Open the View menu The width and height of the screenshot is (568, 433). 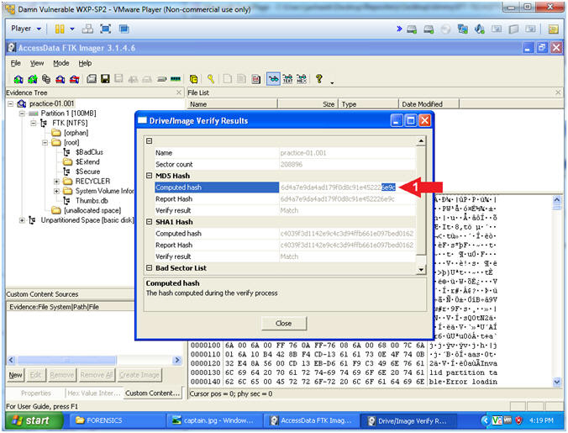click(37, 63)
